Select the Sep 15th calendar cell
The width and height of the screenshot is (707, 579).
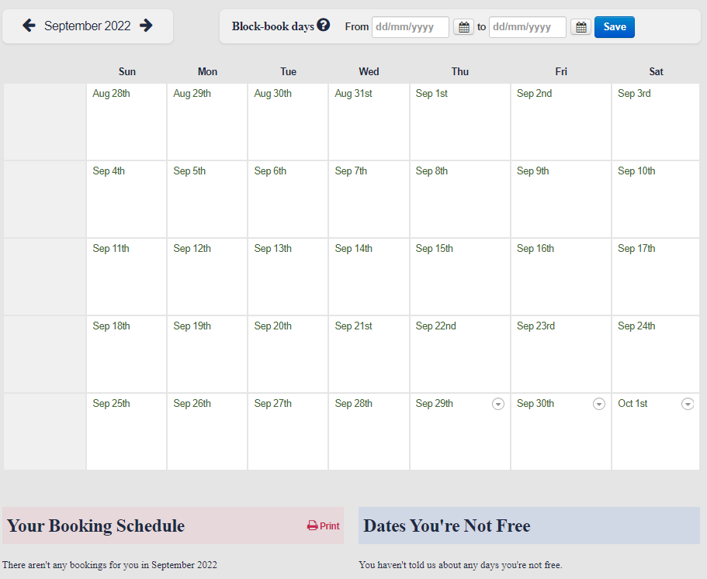coord(459,277)
